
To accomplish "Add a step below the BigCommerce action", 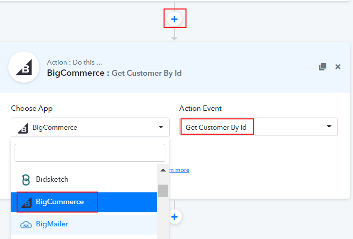I will 175,217.
